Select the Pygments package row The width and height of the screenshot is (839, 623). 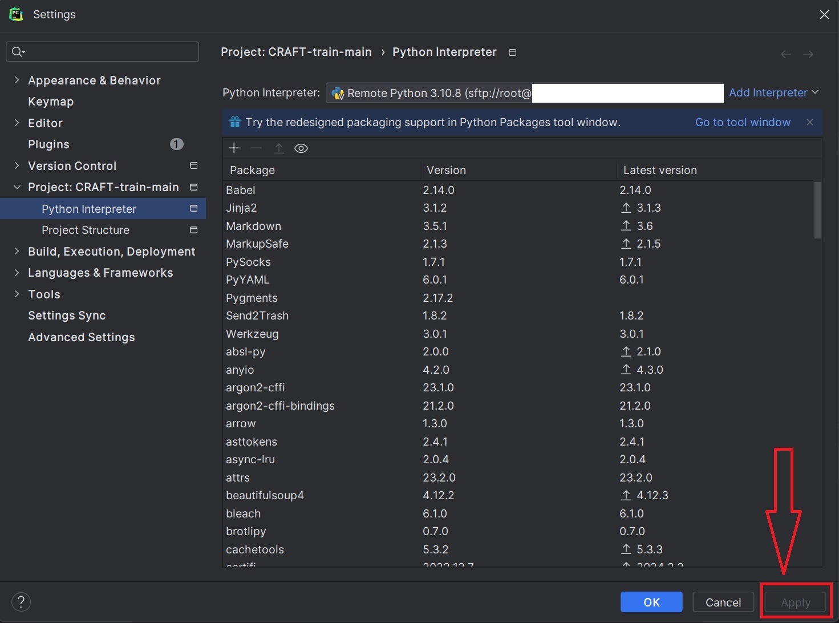click(x=518, y=298)
